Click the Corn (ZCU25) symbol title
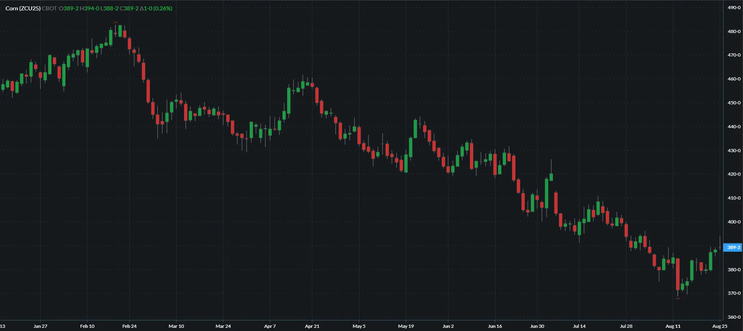The width and height of the screenshot is (743, 331). pos(23,8)
